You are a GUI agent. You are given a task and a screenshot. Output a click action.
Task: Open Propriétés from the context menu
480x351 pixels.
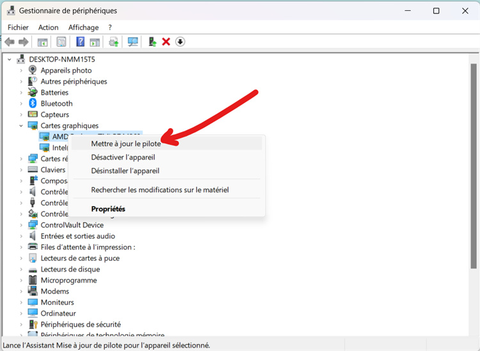pyautogui.click(x=108, y=209)
